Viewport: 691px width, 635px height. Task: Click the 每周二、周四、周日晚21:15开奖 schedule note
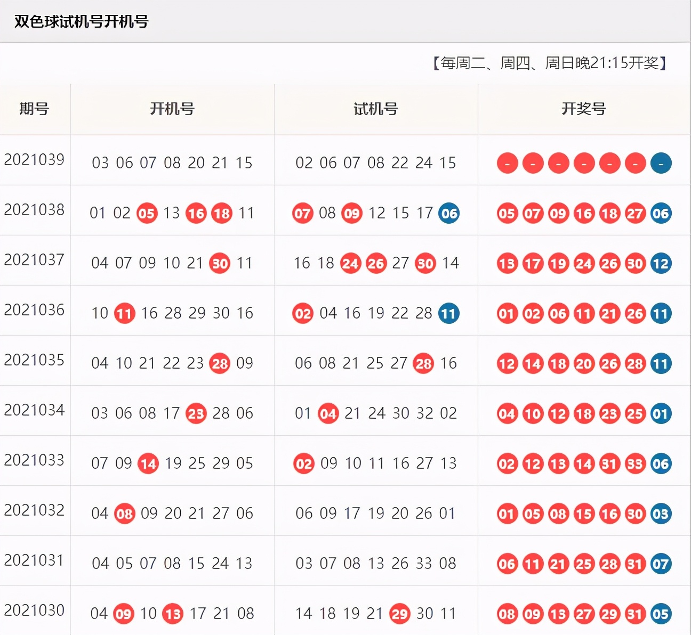pos(549,63)
